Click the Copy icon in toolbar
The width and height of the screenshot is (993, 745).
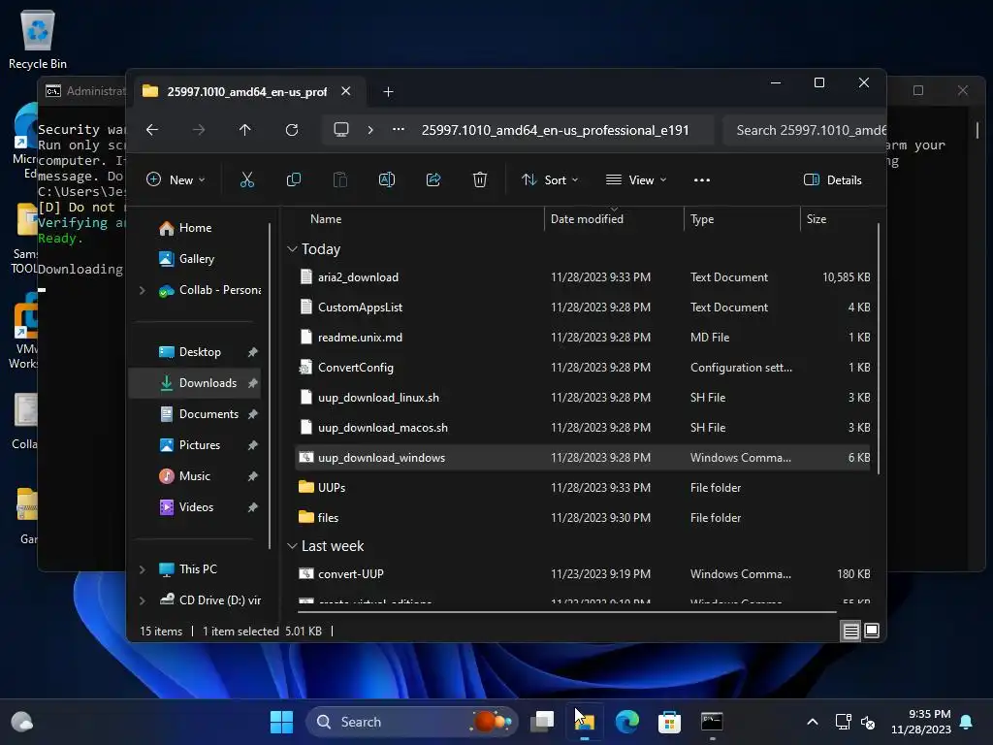[293, 179]
